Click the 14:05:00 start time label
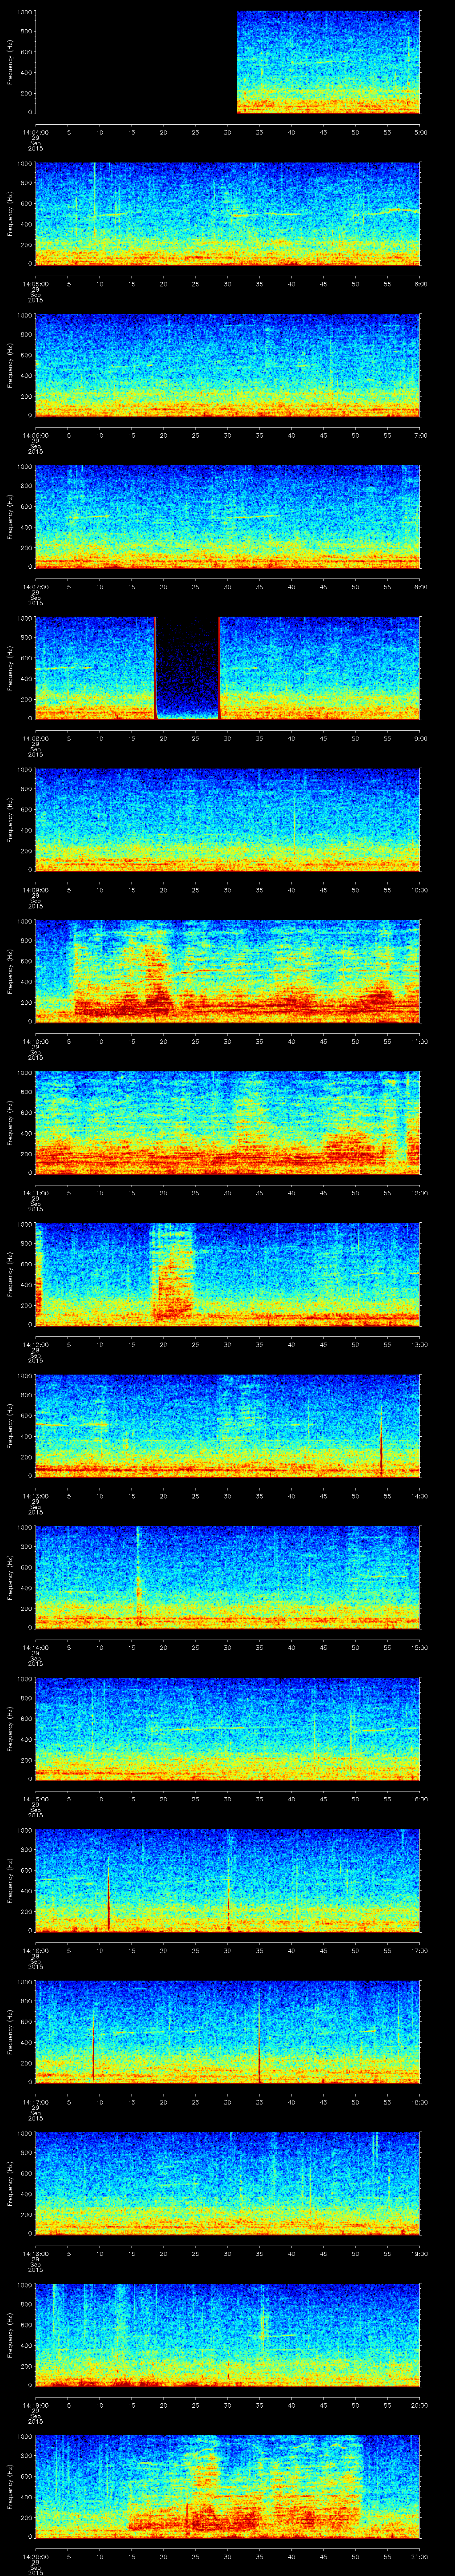This screenshot has height=2576, width=455. pos(35,284)
